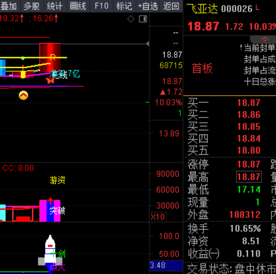Toggle the side panel layout icon
The height and width of the screenshot is (274, 276).
pos(143,19)
